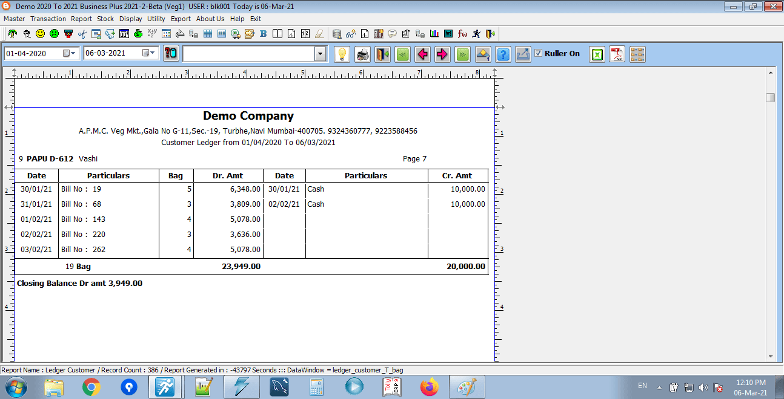Click the light bulb icon
Screen dimensions: 784x399
[x=342, y=54]
